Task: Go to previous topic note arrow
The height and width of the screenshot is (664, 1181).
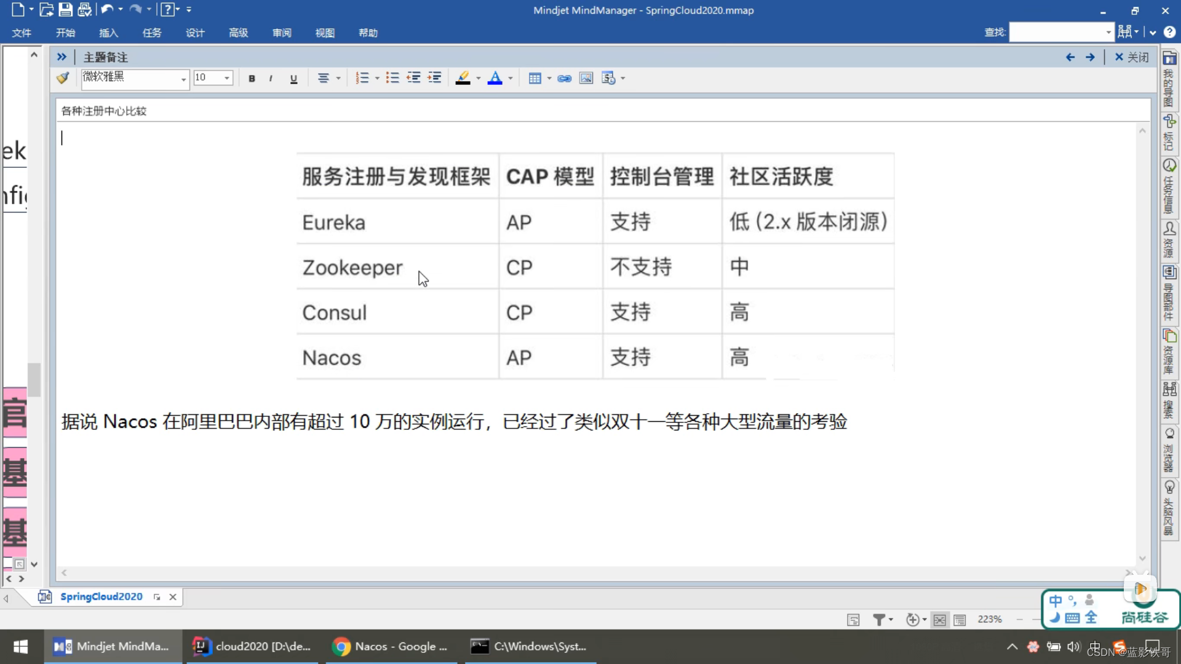Action: [x=1070, y=57]
